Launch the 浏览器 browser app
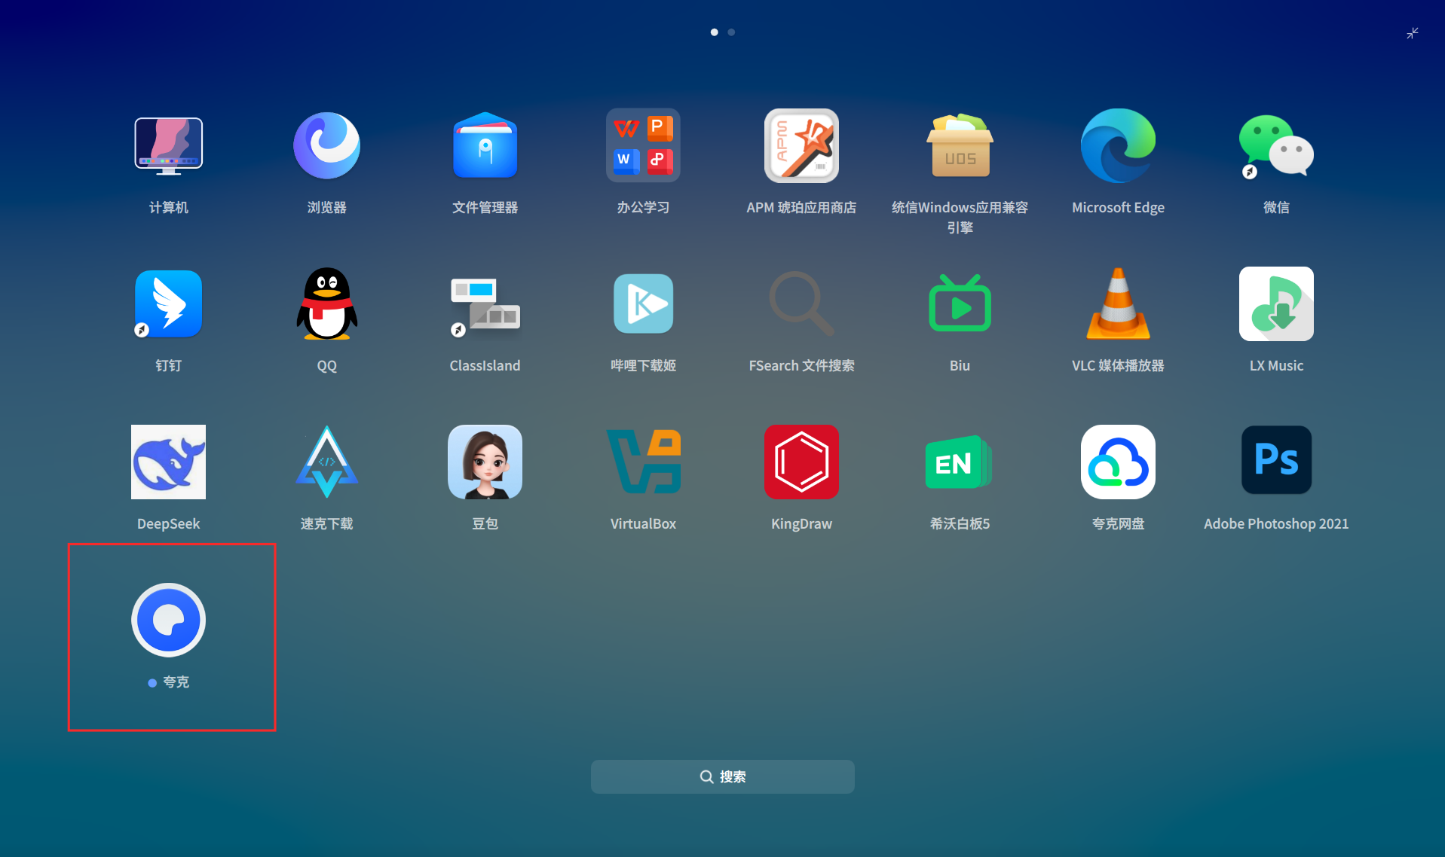Viewport: 1445px width, 857px height. 326,146
